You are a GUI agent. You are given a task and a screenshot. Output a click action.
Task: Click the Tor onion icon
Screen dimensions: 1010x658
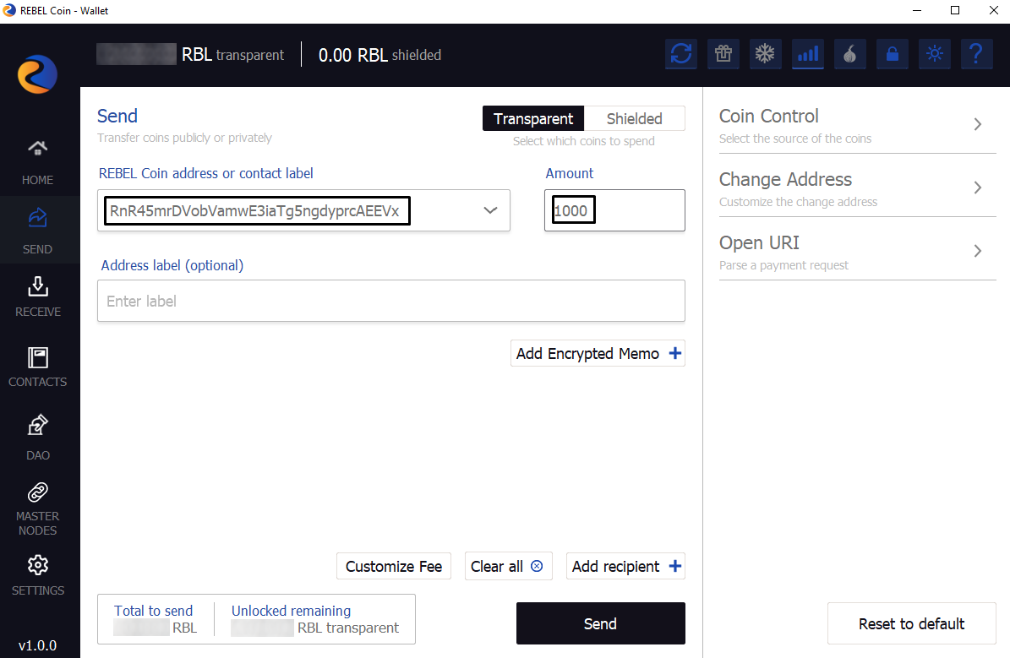[x=850, y=53]
